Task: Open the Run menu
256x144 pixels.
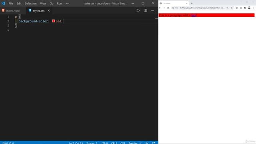Action: tap(59, 4)
